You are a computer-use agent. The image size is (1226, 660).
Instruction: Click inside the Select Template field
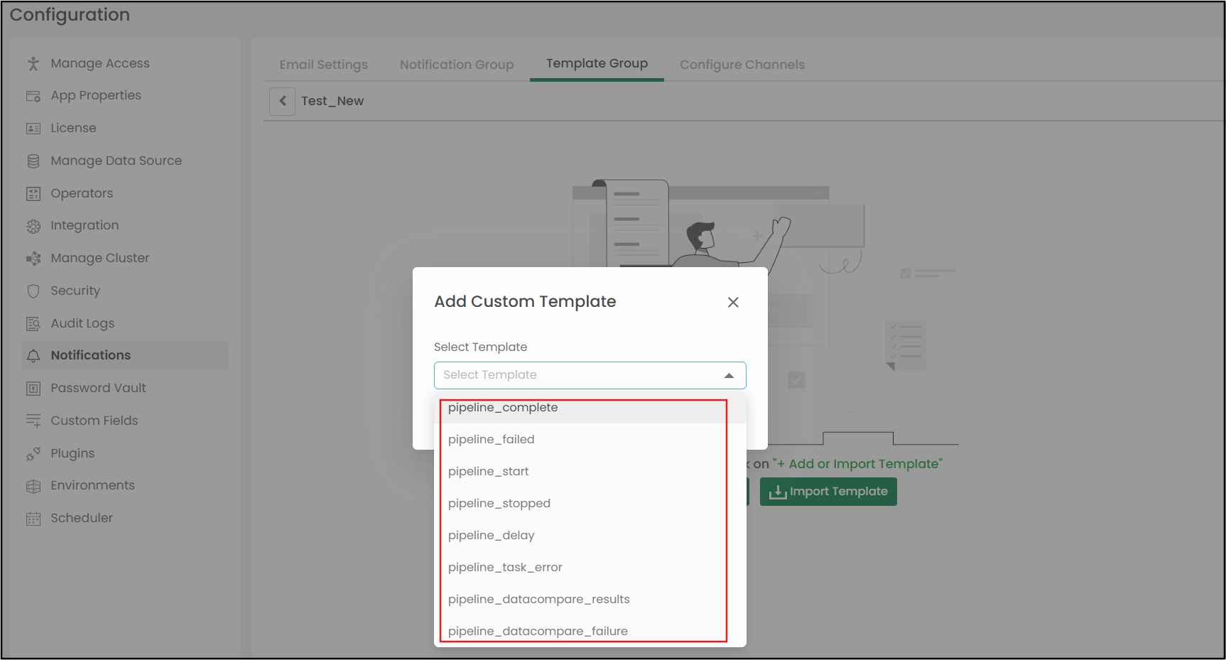[x=575, y=376]
